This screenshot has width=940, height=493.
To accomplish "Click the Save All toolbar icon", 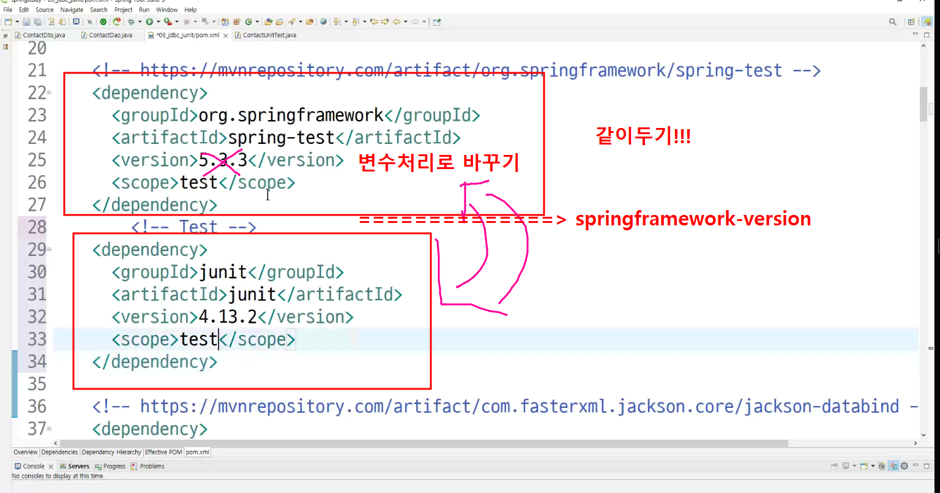I will [x=37, y=21].
